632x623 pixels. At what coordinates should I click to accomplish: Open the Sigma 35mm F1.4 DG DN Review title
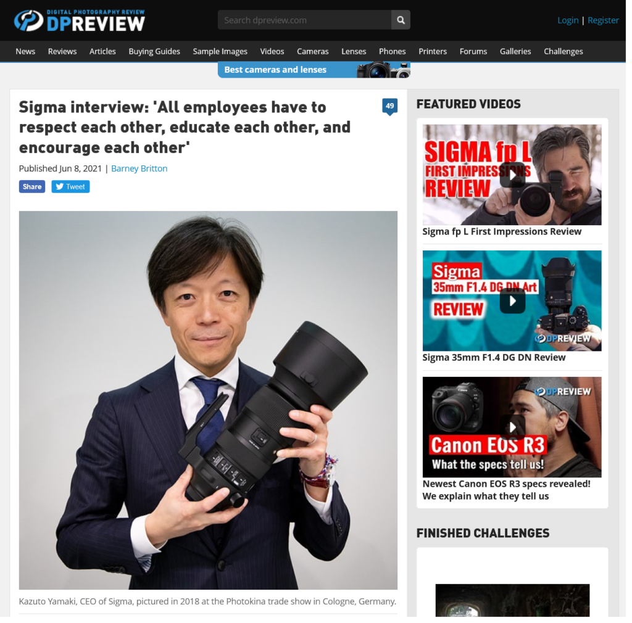pyautogui.click(x=494, y=357)
